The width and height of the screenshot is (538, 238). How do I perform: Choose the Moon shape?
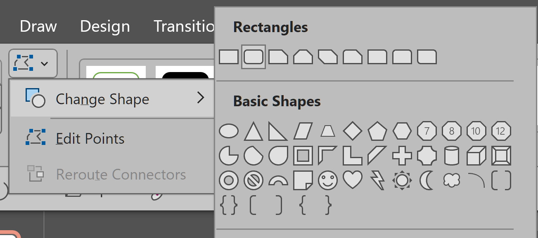(427, 180)
